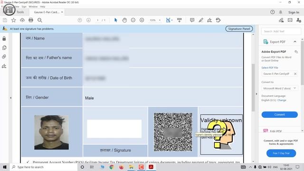This screenshot has height=171, width=304.
Task: Click the PAN card holder photo
Action: 51,133
